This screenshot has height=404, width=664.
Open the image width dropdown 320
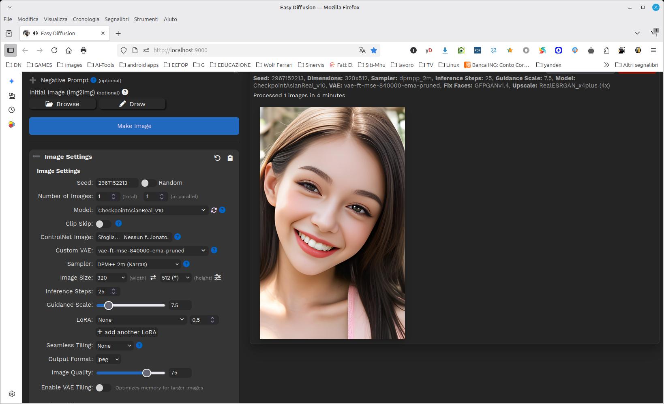pos(111,278)
